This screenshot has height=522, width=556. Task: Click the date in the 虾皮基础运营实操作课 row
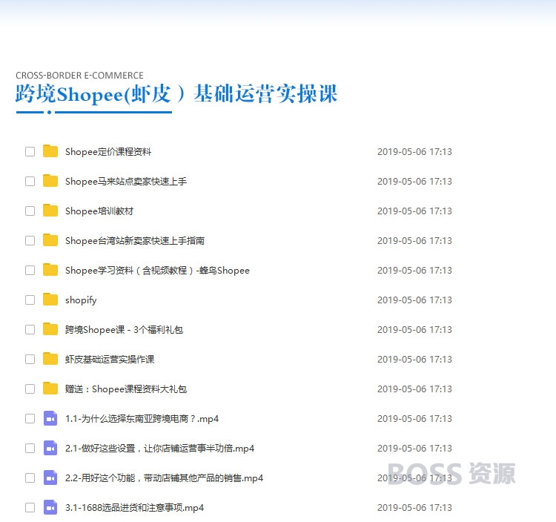click(x=414, y=360)
